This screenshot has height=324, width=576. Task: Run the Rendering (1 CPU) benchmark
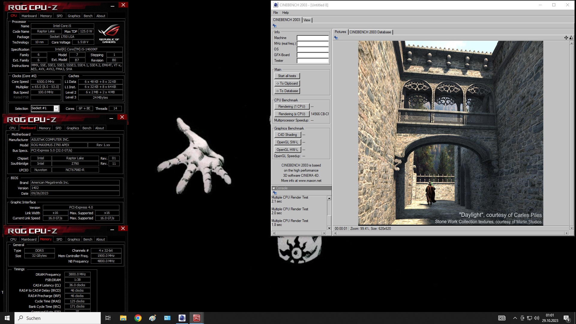click(x=292, y=106)
